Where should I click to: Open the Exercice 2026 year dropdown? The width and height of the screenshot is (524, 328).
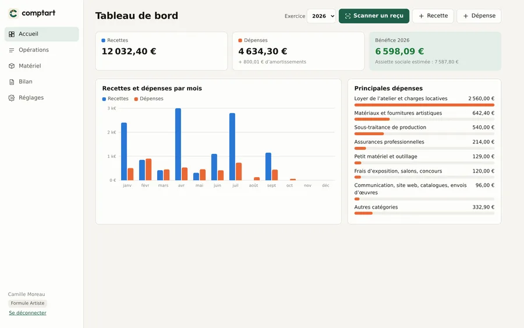click(x=321, y=16)
